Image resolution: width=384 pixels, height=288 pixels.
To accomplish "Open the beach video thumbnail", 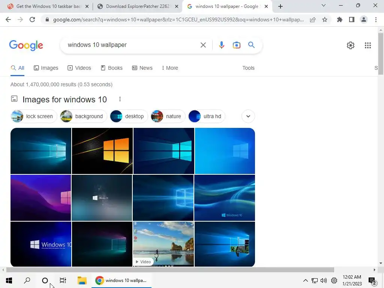I will click(163, 244).
